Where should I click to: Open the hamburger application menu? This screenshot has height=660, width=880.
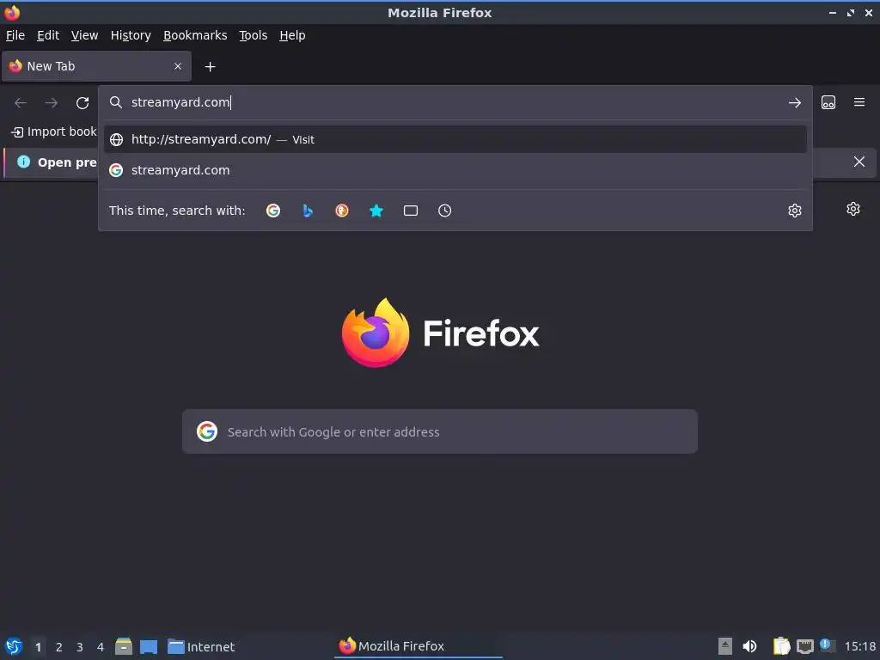pos(859,102)
